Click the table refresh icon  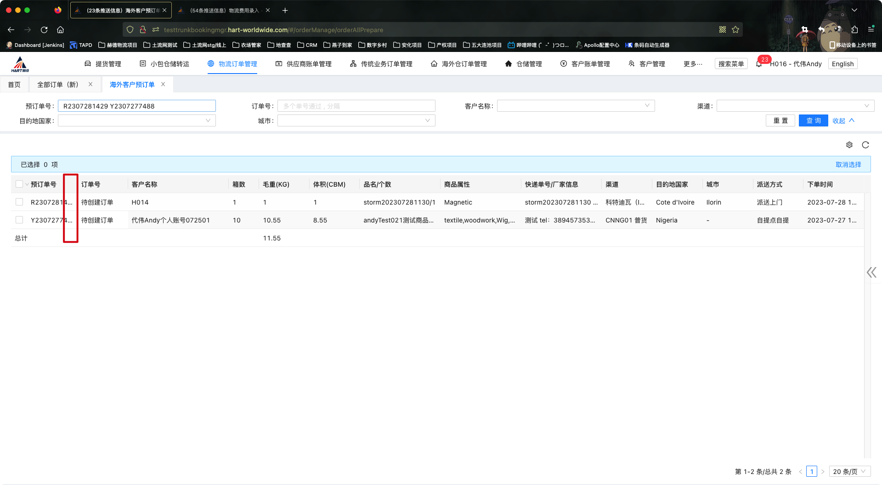pos(865,145)
